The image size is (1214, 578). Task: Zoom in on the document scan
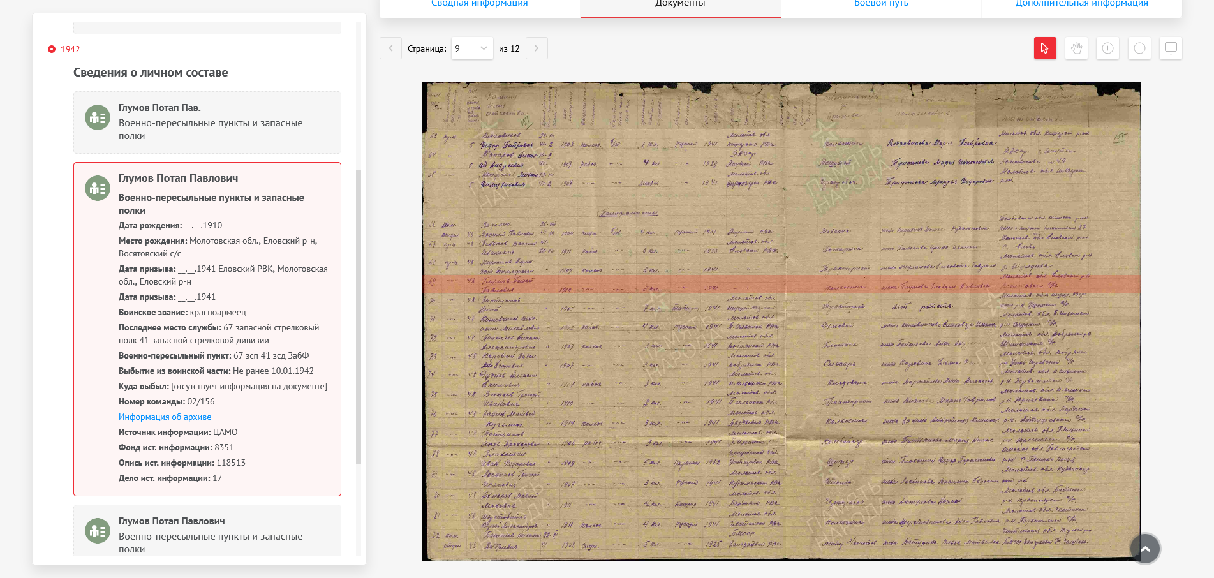tap(1107, 48)
